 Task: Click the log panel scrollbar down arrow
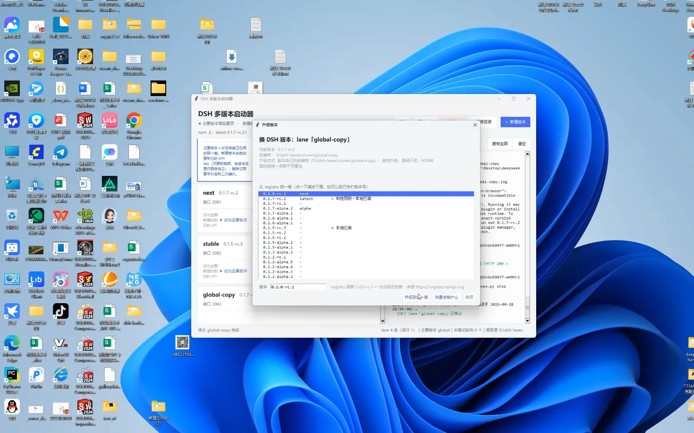coord(527,321)
